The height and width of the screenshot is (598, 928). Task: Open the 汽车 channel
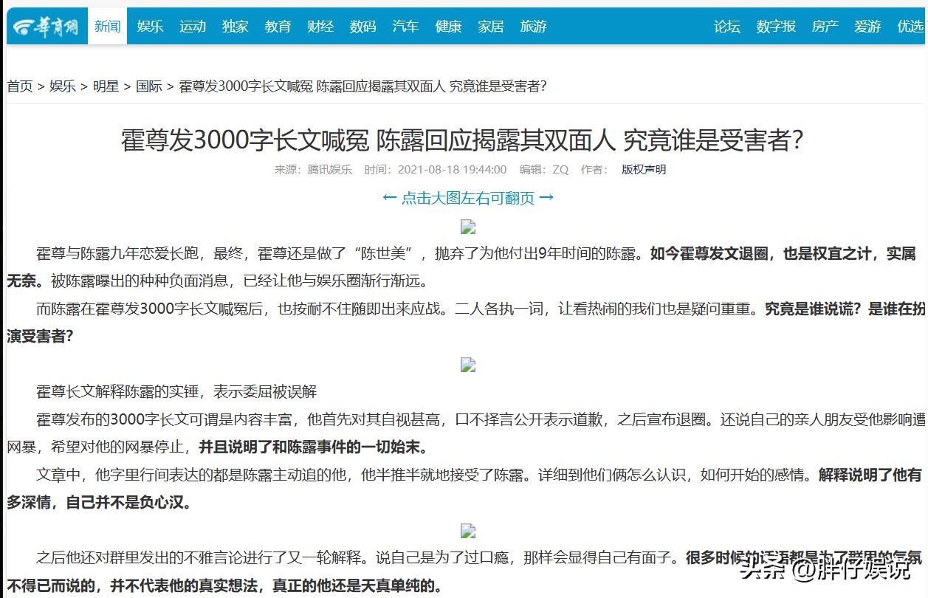[405, 27]
